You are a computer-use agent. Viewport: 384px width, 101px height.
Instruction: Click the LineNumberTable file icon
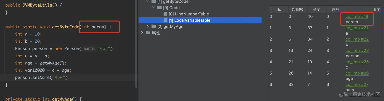(165, 14)
